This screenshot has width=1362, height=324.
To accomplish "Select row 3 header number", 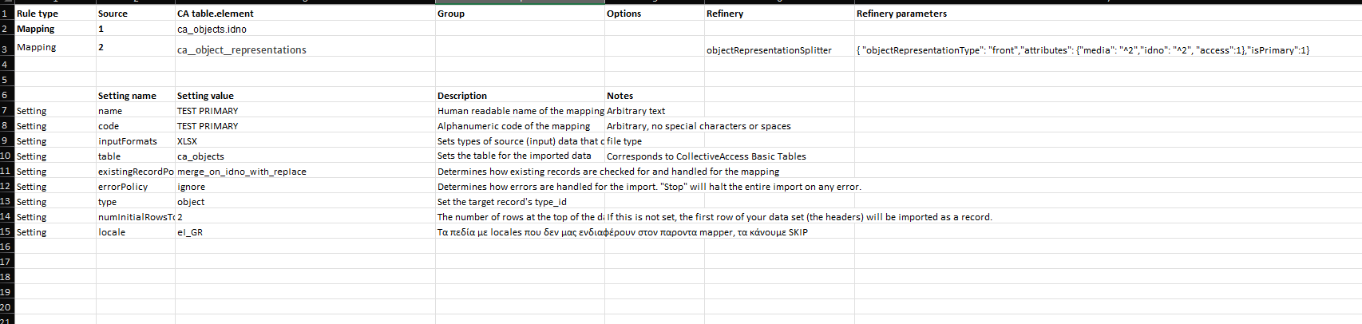I will point(5,49).
